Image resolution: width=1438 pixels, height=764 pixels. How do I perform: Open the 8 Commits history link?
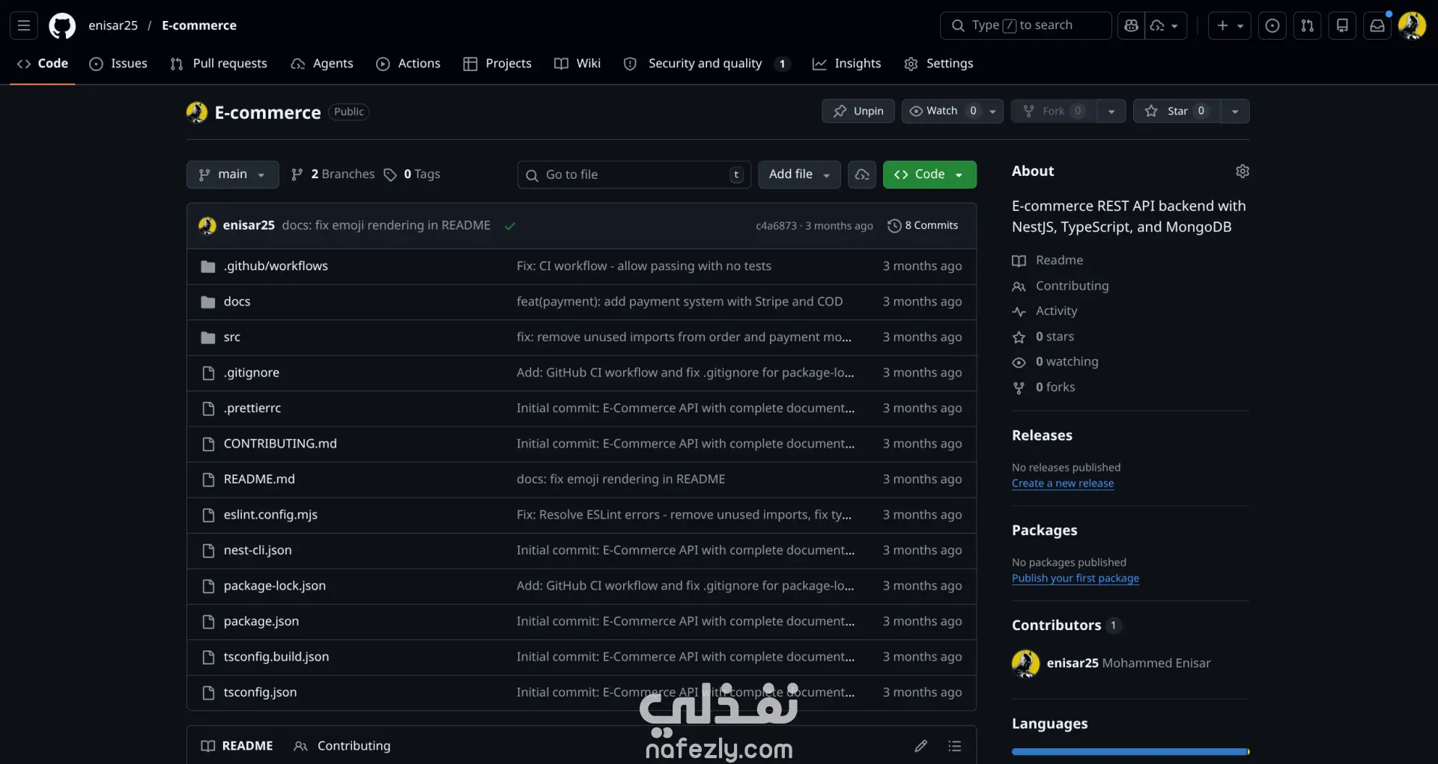pyautogui.click(x=923, y=226)
